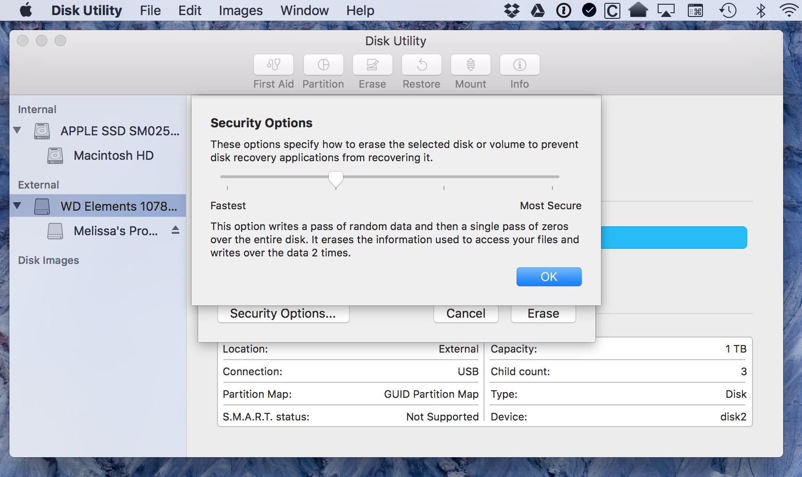Screen dimensions: 802x477
Task: Click the checkmark circle menu bar icon
Action: click(x=589, y=10)
